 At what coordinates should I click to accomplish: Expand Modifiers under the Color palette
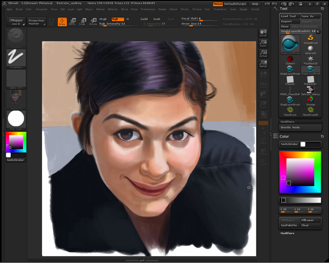pyautogui.click(x=287, y=233)
